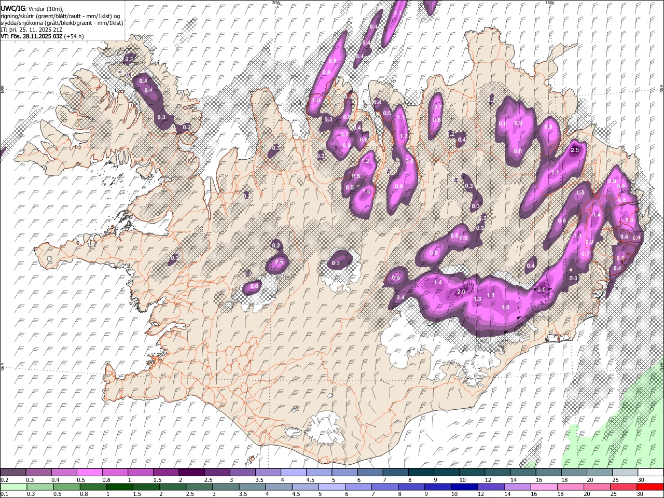Click the darkest purple 2–2.5 snow legend swatch
664x498 pixels.
[192, 472]
